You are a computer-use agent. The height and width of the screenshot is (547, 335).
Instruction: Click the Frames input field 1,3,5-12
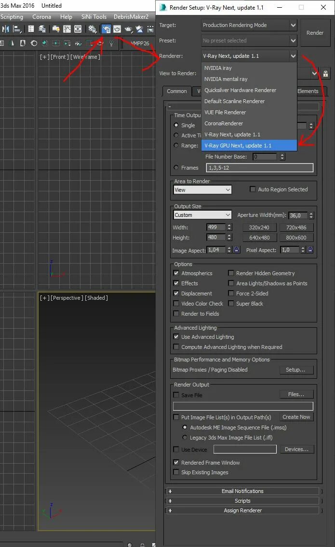tap(260, 168)
